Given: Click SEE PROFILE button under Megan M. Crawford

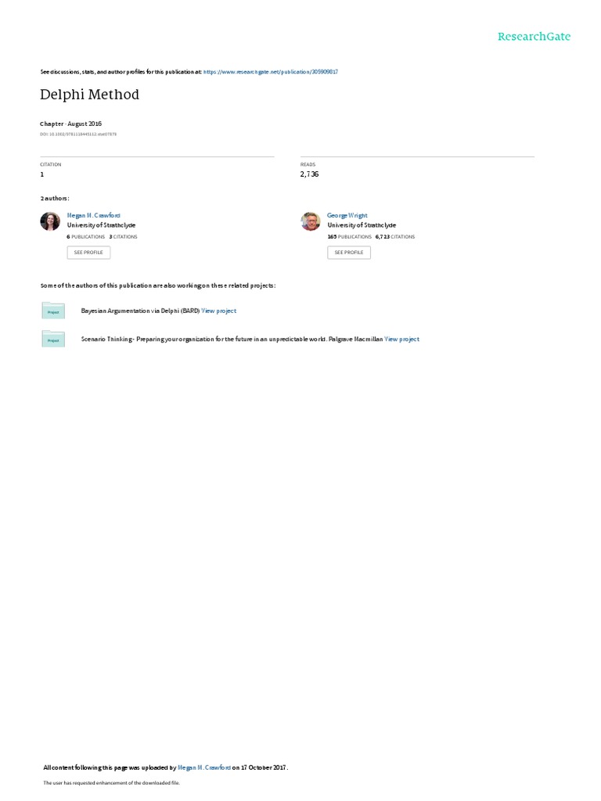Looking at the screenshot, I should tap(88, 253).
